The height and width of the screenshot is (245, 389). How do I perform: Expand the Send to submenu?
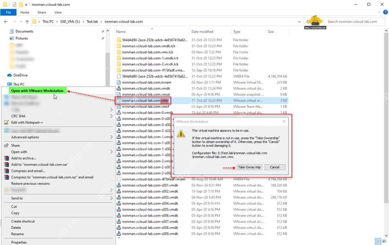click(x=111, y=198)
